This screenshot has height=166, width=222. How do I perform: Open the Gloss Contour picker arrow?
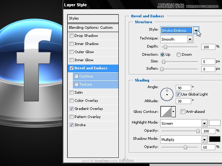click(174, 112)
